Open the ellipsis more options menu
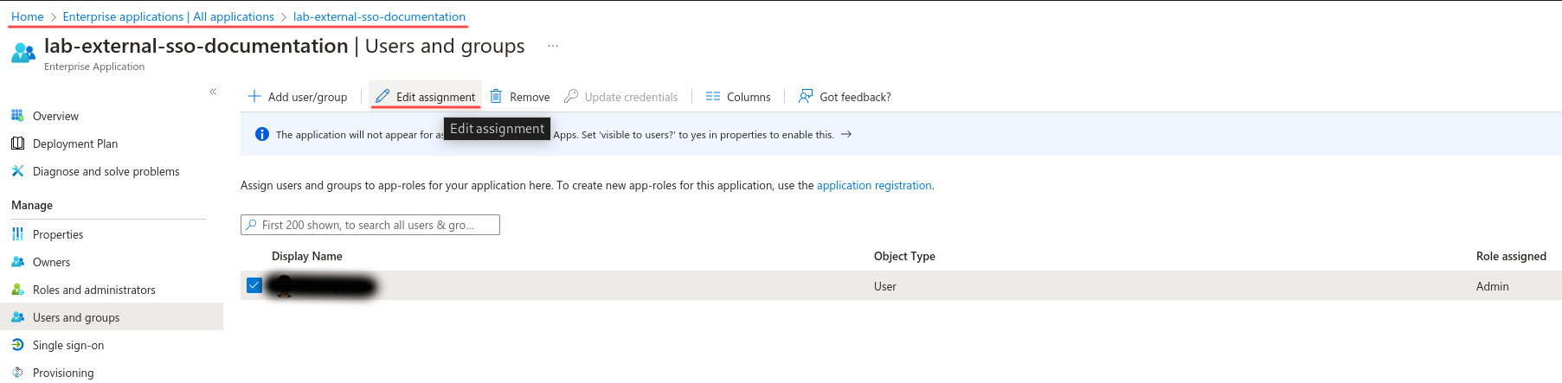The width and height of the screenshot is (1562, 383). click(553, 46)
